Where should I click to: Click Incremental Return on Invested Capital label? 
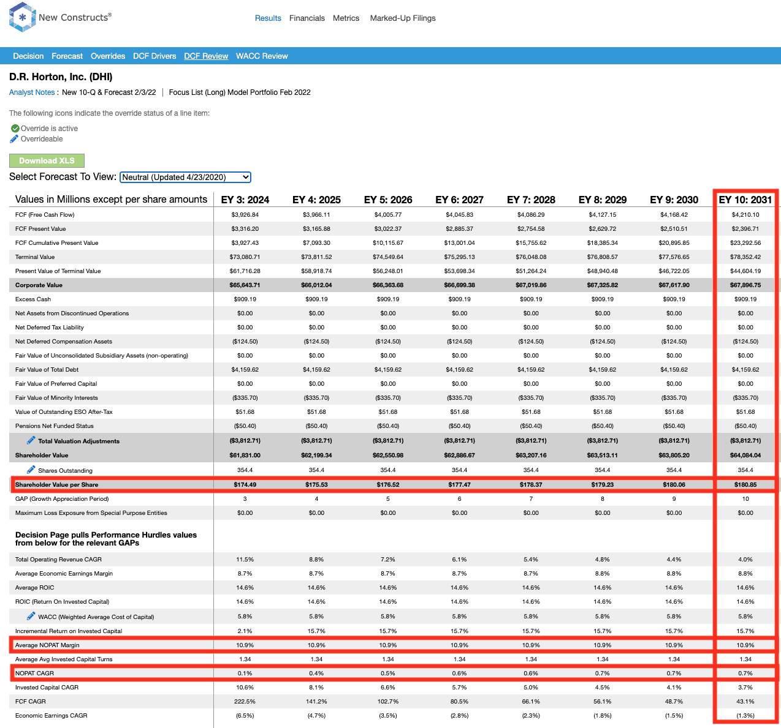[69, 631]
